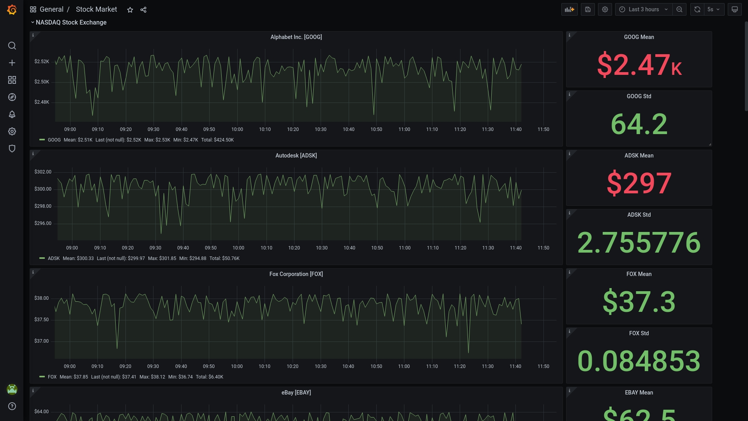Go to General folder breadcrumb
748x421 pixels.
coord(51,9)
